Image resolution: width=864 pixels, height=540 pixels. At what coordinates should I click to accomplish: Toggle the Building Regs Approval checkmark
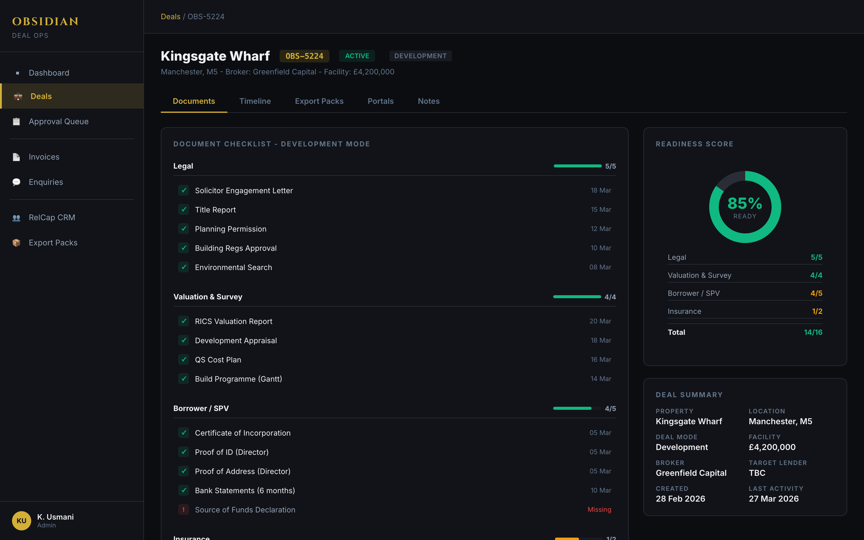[x=184, y=248]
